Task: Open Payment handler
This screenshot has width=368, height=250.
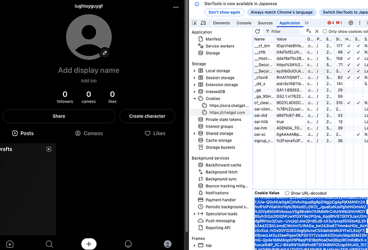Action: pyautogui.click(x=221, y=200)
